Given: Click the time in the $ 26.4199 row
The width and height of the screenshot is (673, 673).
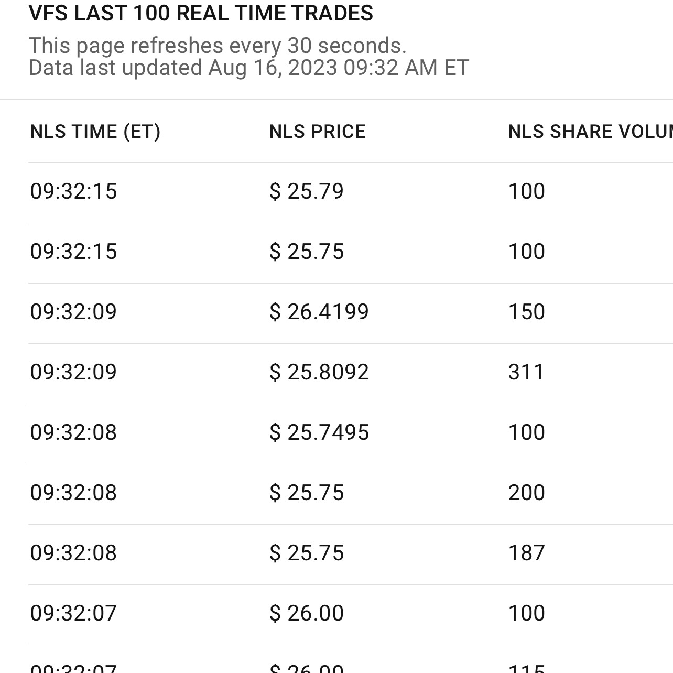Looking at the screenshot, I should pyautogui.click(x=74, y=312).
